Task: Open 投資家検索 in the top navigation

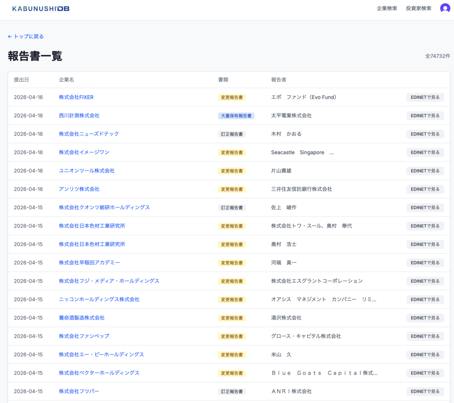Action: pyautogui.click(x=418, y=8)
